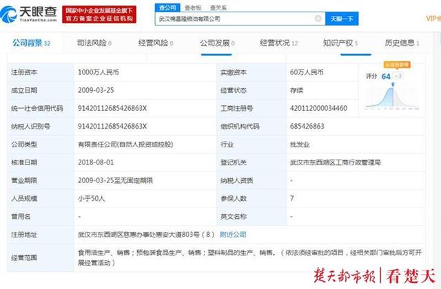Click the 组织机构代码 label cell

coord(251,127)
